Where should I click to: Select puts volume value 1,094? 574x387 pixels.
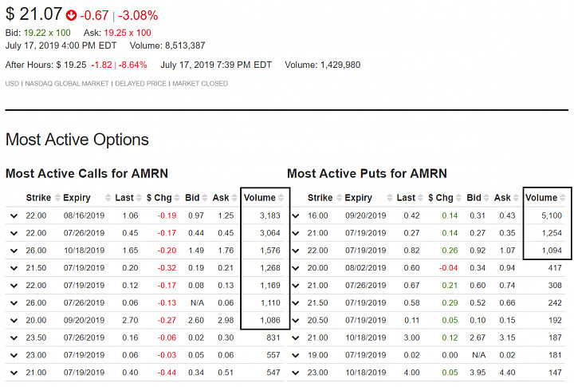[552, 251]
